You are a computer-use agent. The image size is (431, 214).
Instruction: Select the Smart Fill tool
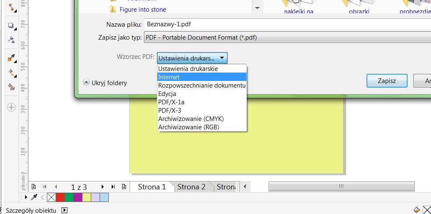[11, 87]
